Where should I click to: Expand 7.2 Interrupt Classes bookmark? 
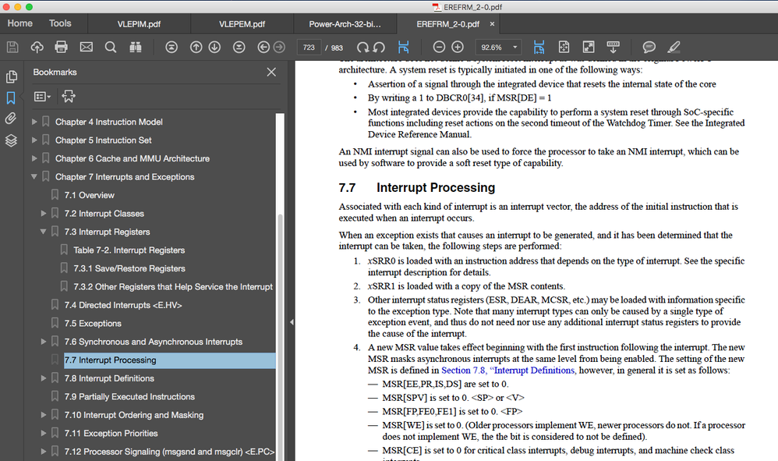pyautogui.click(x=43, y=214)
